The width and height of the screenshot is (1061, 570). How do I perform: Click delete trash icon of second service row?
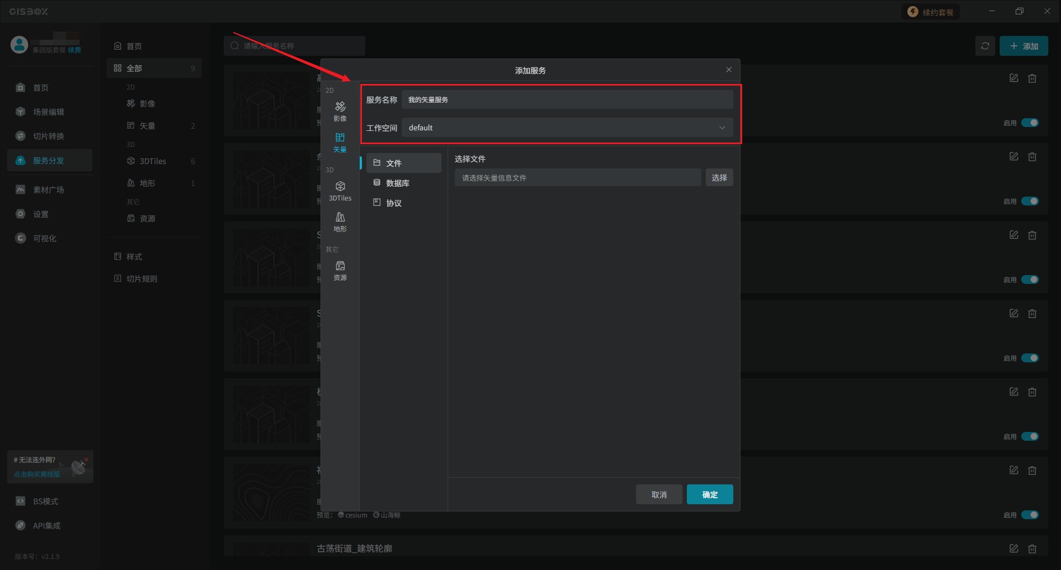[x=1032, y=157]
